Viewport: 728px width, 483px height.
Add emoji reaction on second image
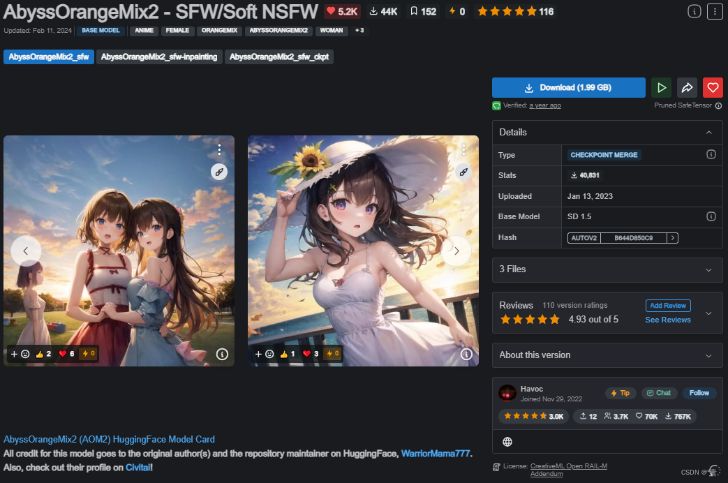pos(264,354)
